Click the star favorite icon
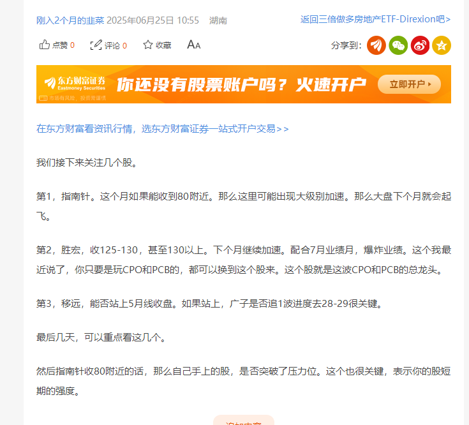 [x=148, y=45]
